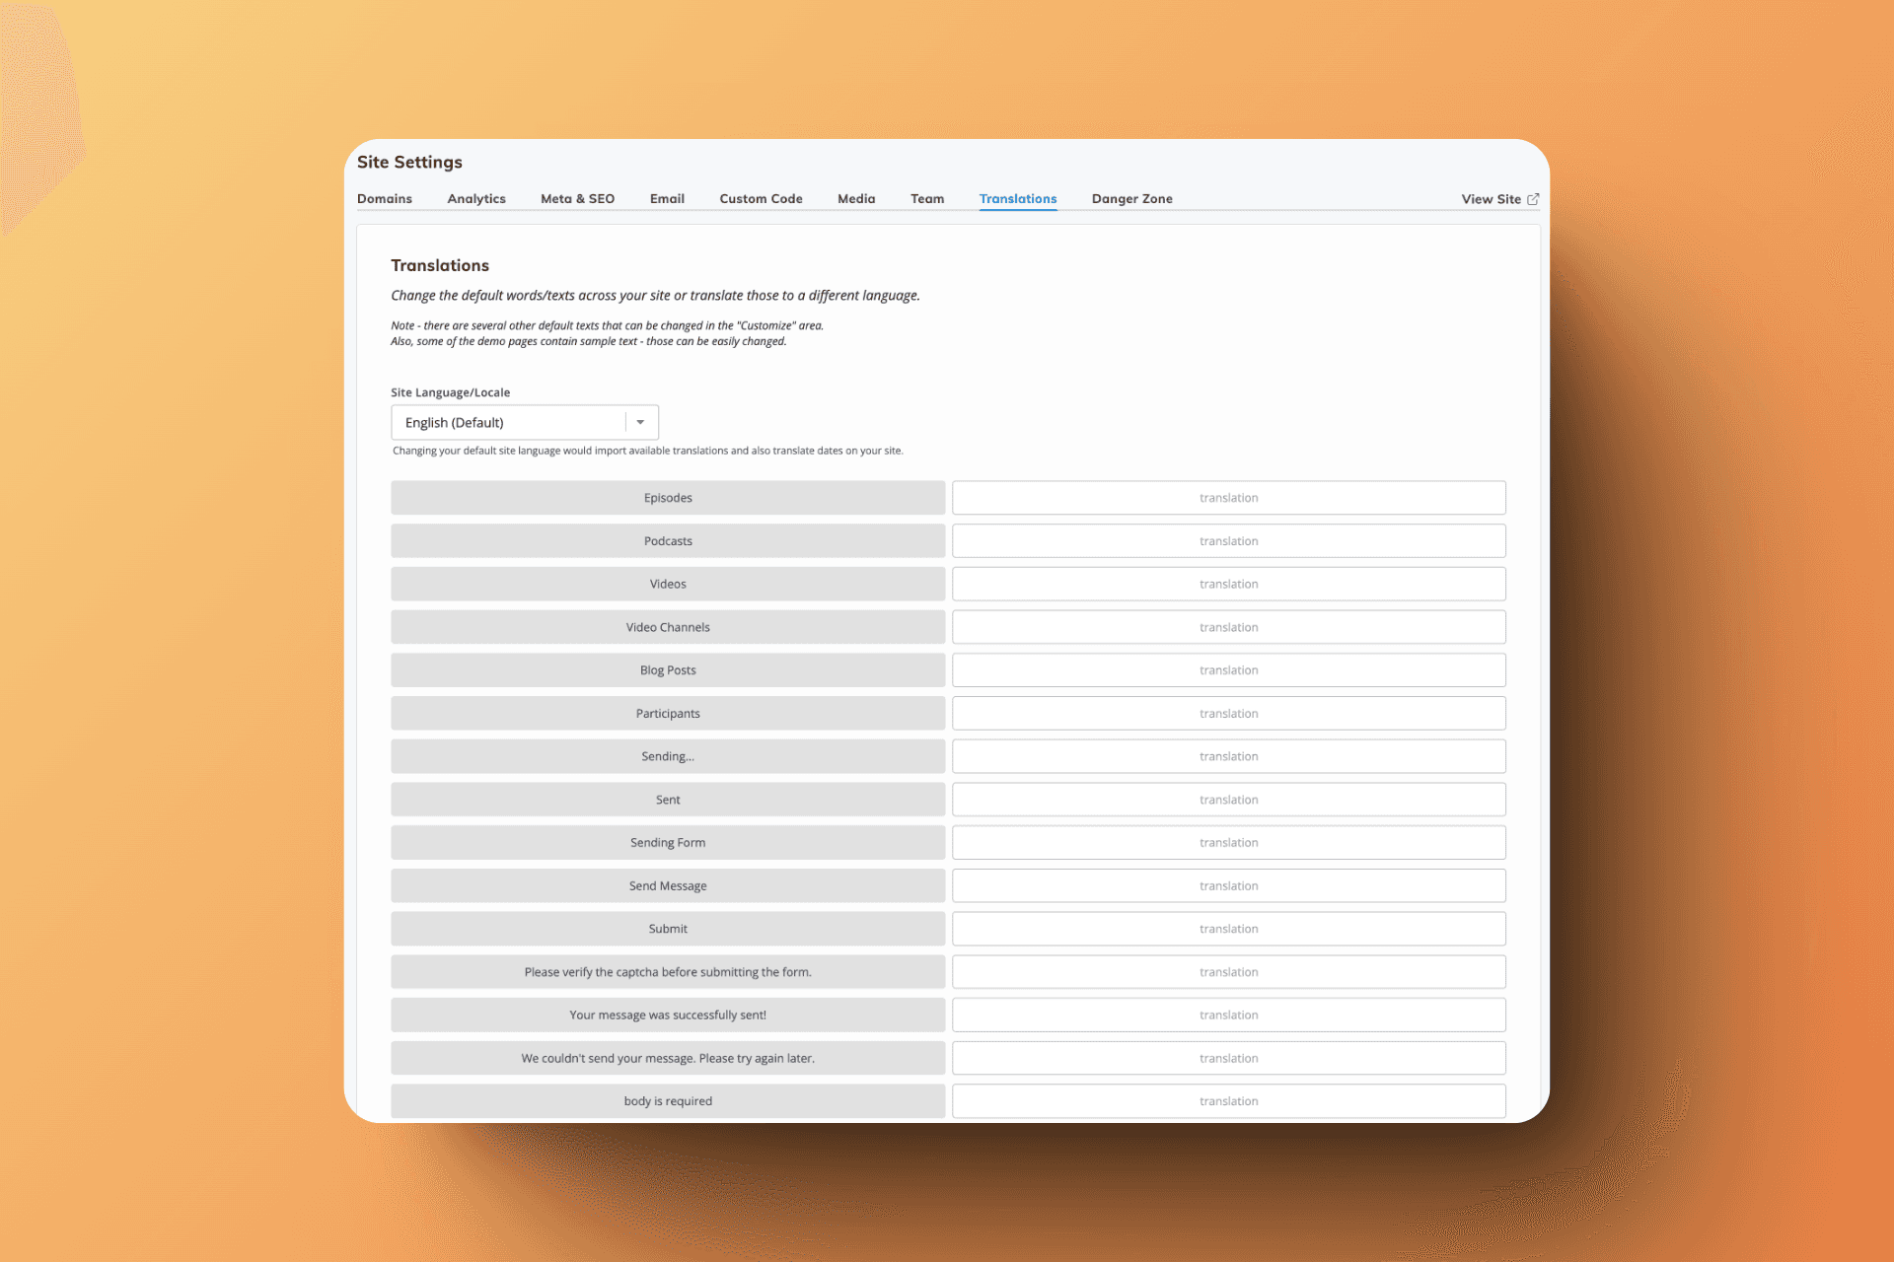Open the Custom Code tab
Image resolution: width=1894 pixels, height=1262 pixels.
click(x=760, y=198)
